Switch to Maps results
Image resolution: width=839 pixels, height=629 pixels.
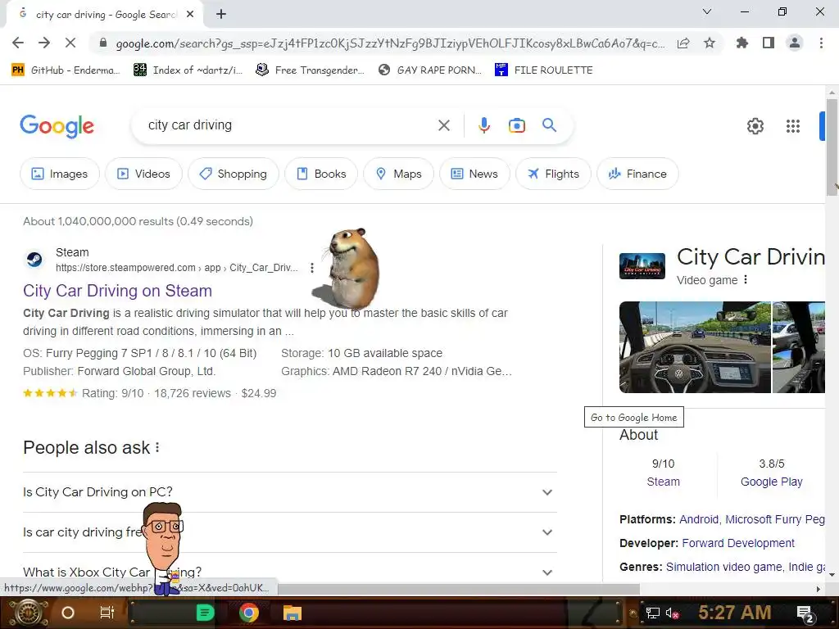[x=399, y=174]
